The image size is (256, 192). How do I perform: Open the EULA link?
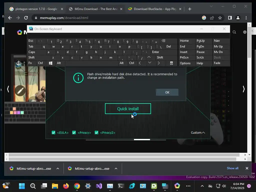63,132
